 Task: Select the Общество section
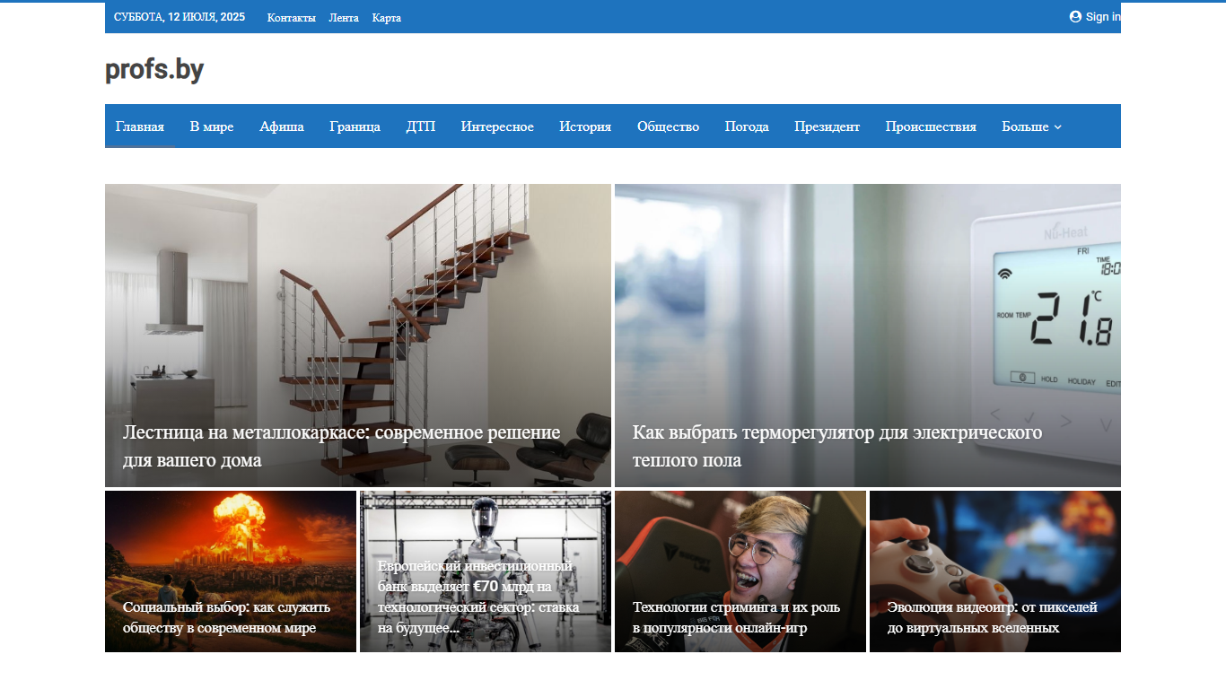[x=668, y=126]
